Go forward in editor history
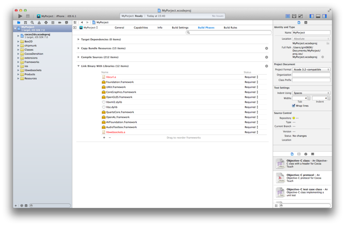Viewport: 345px width, 226px height. tap(88, 22)
